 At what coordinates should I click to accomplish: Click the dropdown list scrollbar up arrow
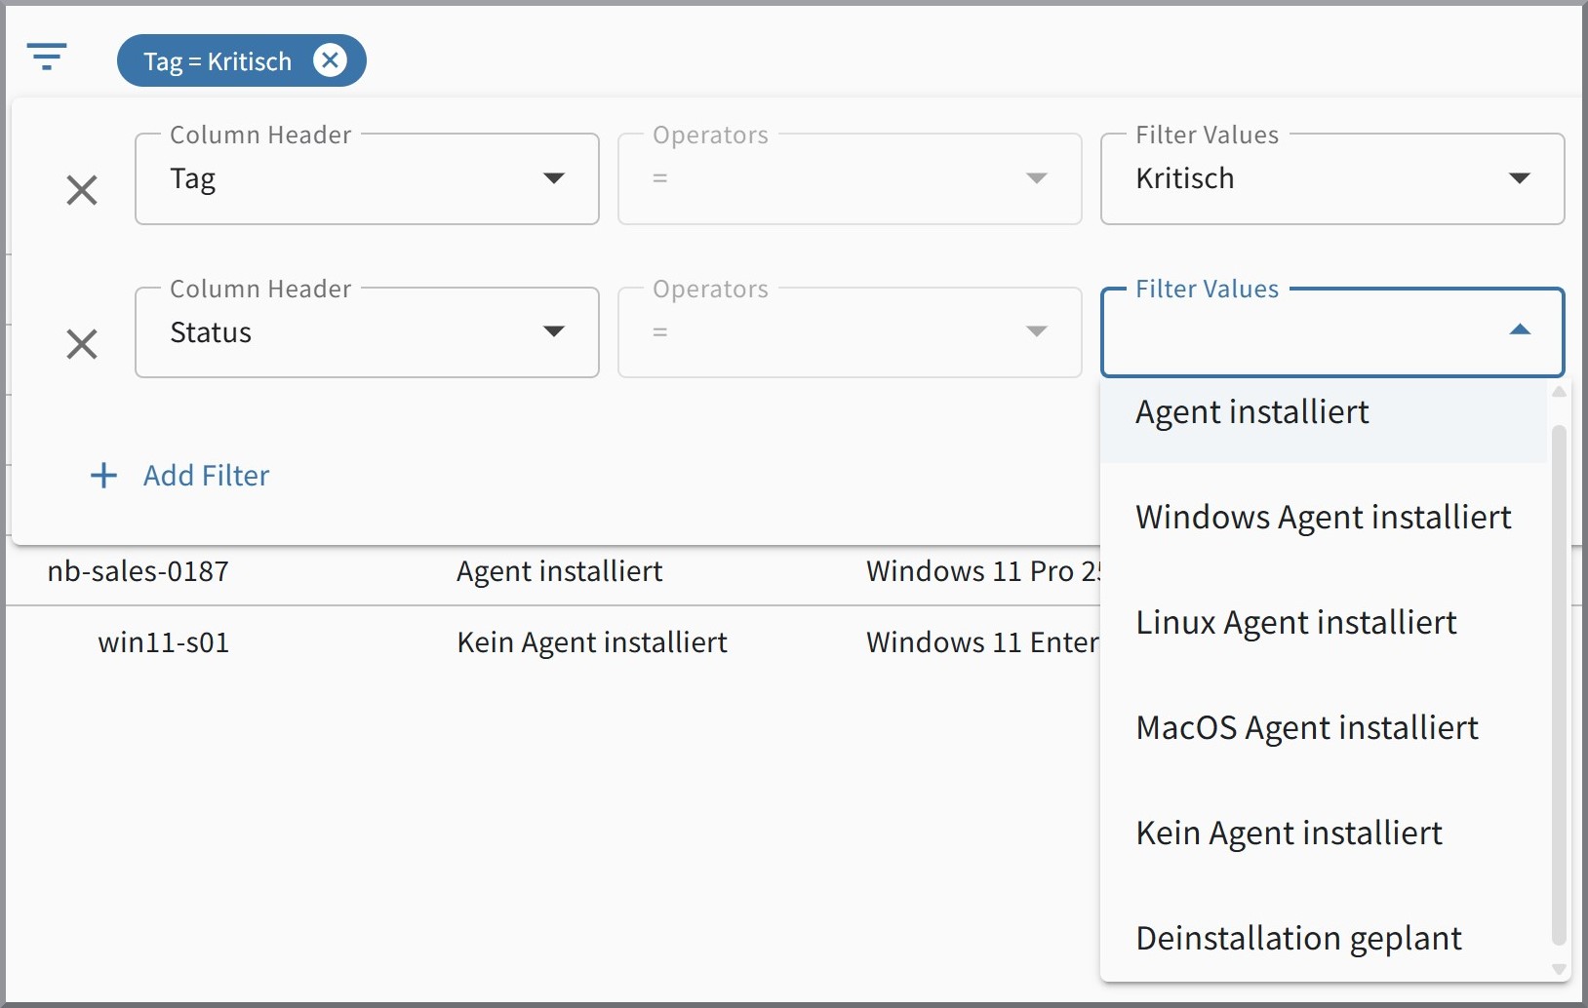tap(1559, 392)
